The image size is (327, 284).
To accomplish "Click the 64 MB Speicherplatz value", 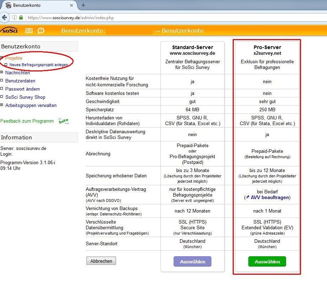I will pos(192,109).
